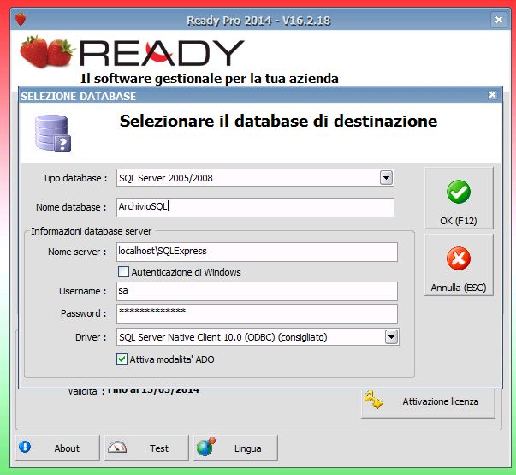Enable Autenticazione di Windows checkbox
Screen dimensions: 516x475
(123, 272)
